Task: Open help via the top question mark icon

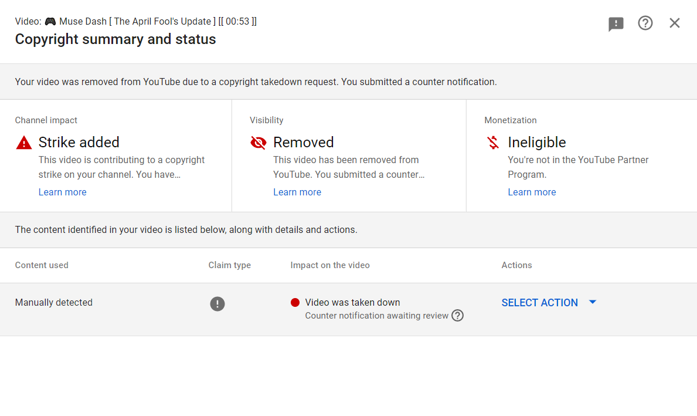Action: (x=645, y=23)
